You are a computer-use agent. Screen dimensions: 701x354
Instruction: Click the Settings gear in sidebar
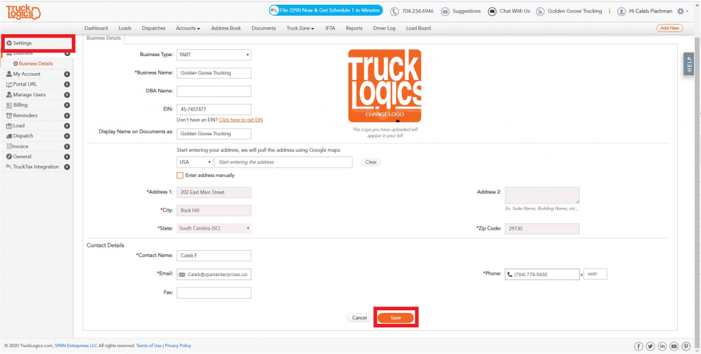click(x=9, y=43)
